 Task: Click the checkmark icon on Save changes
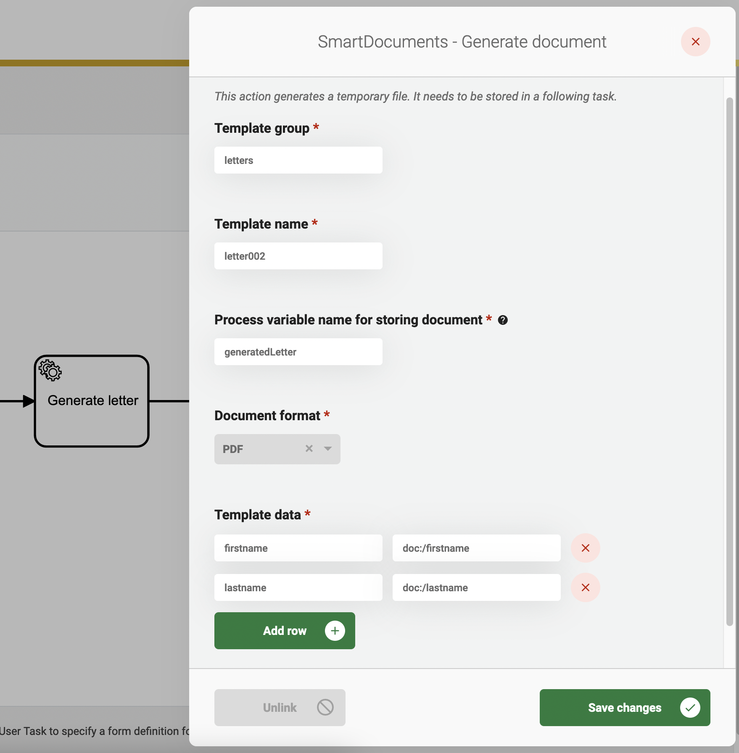(690, 708)
